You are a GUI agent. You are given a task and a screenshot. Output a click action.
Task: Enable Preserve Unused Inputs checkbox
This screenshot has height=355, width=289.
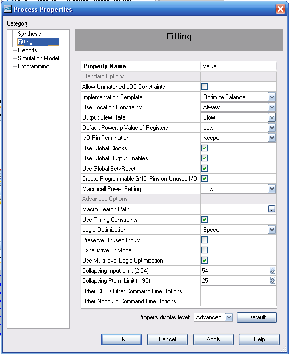click(204, 240)
